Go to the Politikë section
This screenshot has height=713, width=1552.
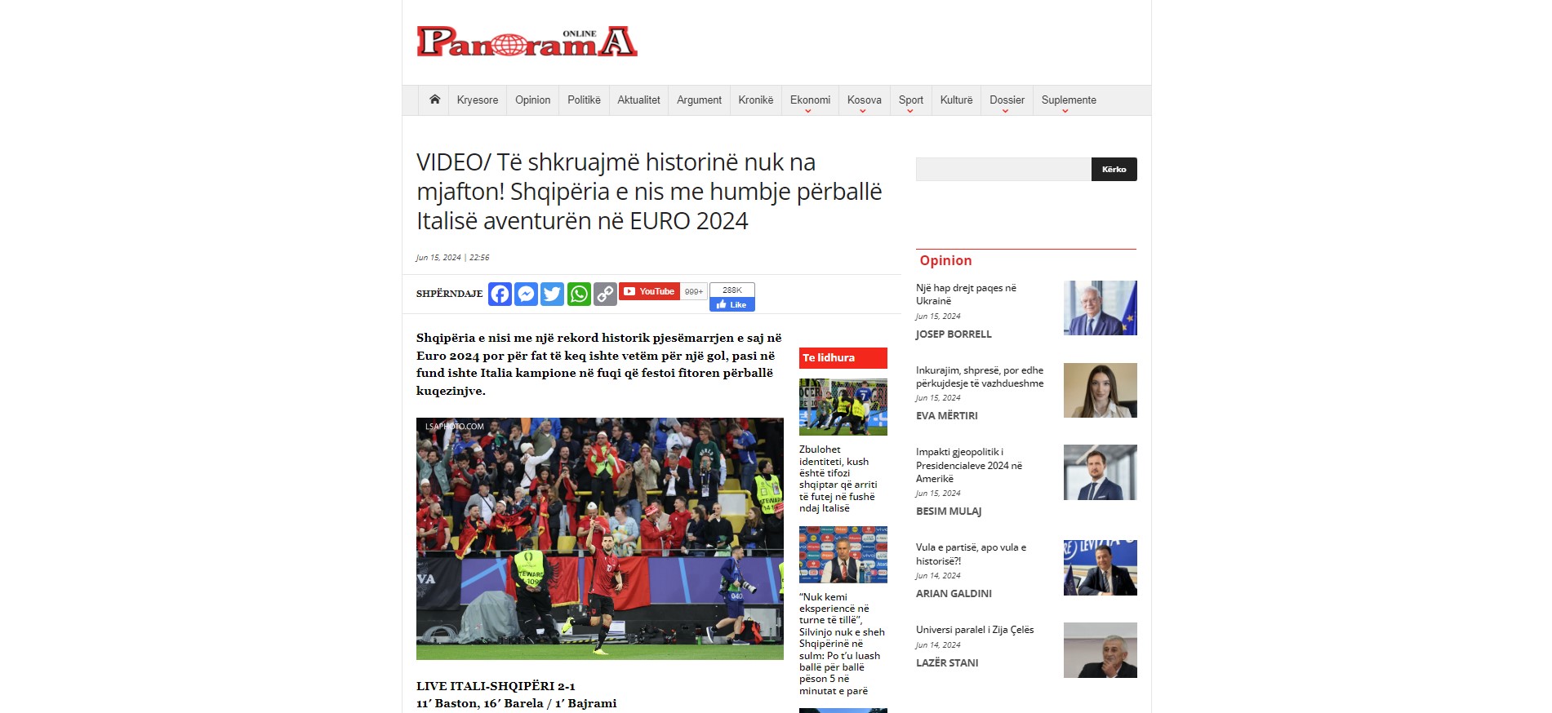pyautogui.click(x=584, y=100)
